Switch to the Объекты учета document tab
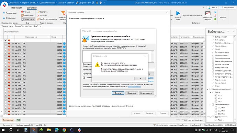This screenshot has width=237, height=133. (x=7, y=26)
